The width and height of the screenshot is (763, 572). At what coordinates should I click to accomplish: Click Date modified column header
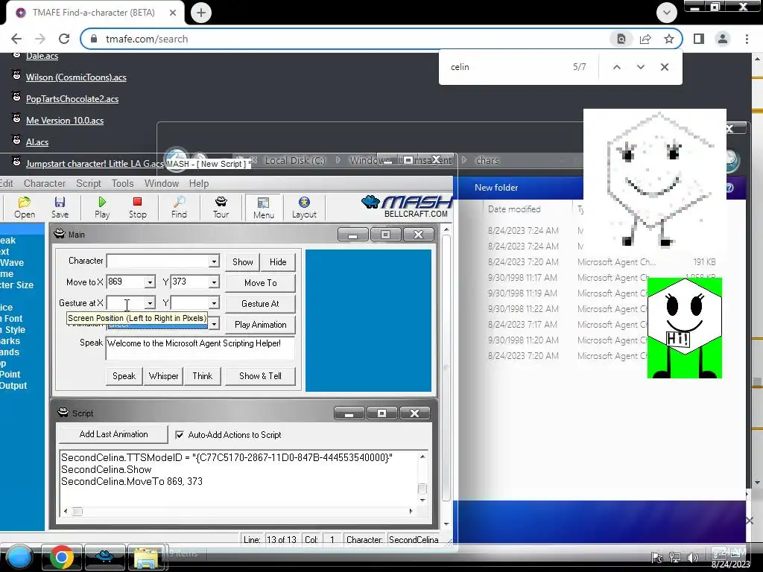(x=514, y=209)
